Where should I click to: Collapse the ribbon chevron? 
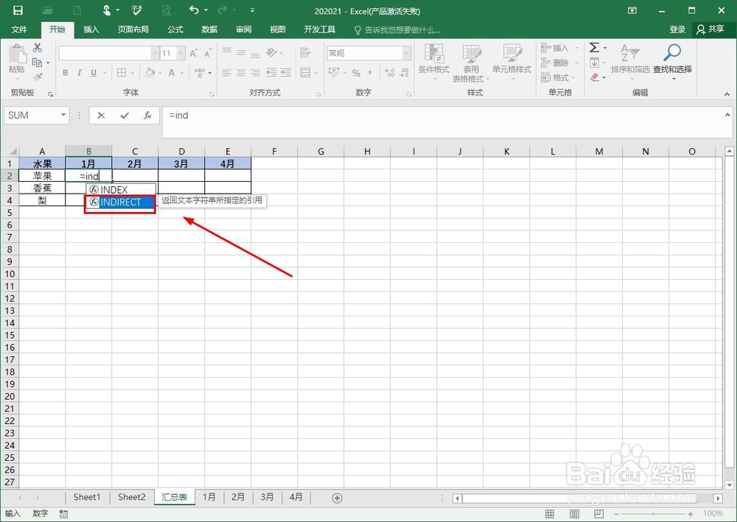click(727, 94)
